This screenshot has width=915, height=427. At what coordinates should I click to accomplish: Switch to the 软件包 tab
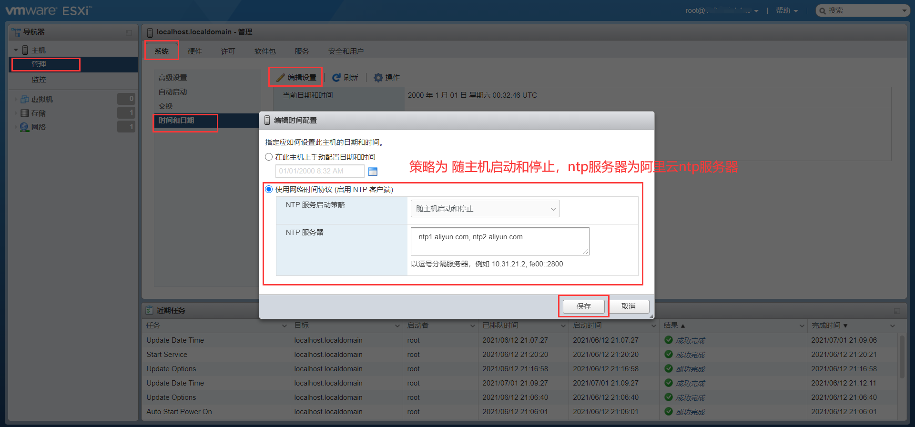(265, 51)
